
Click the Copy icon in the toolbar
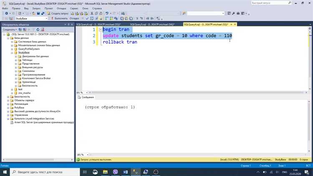[96, 13]
